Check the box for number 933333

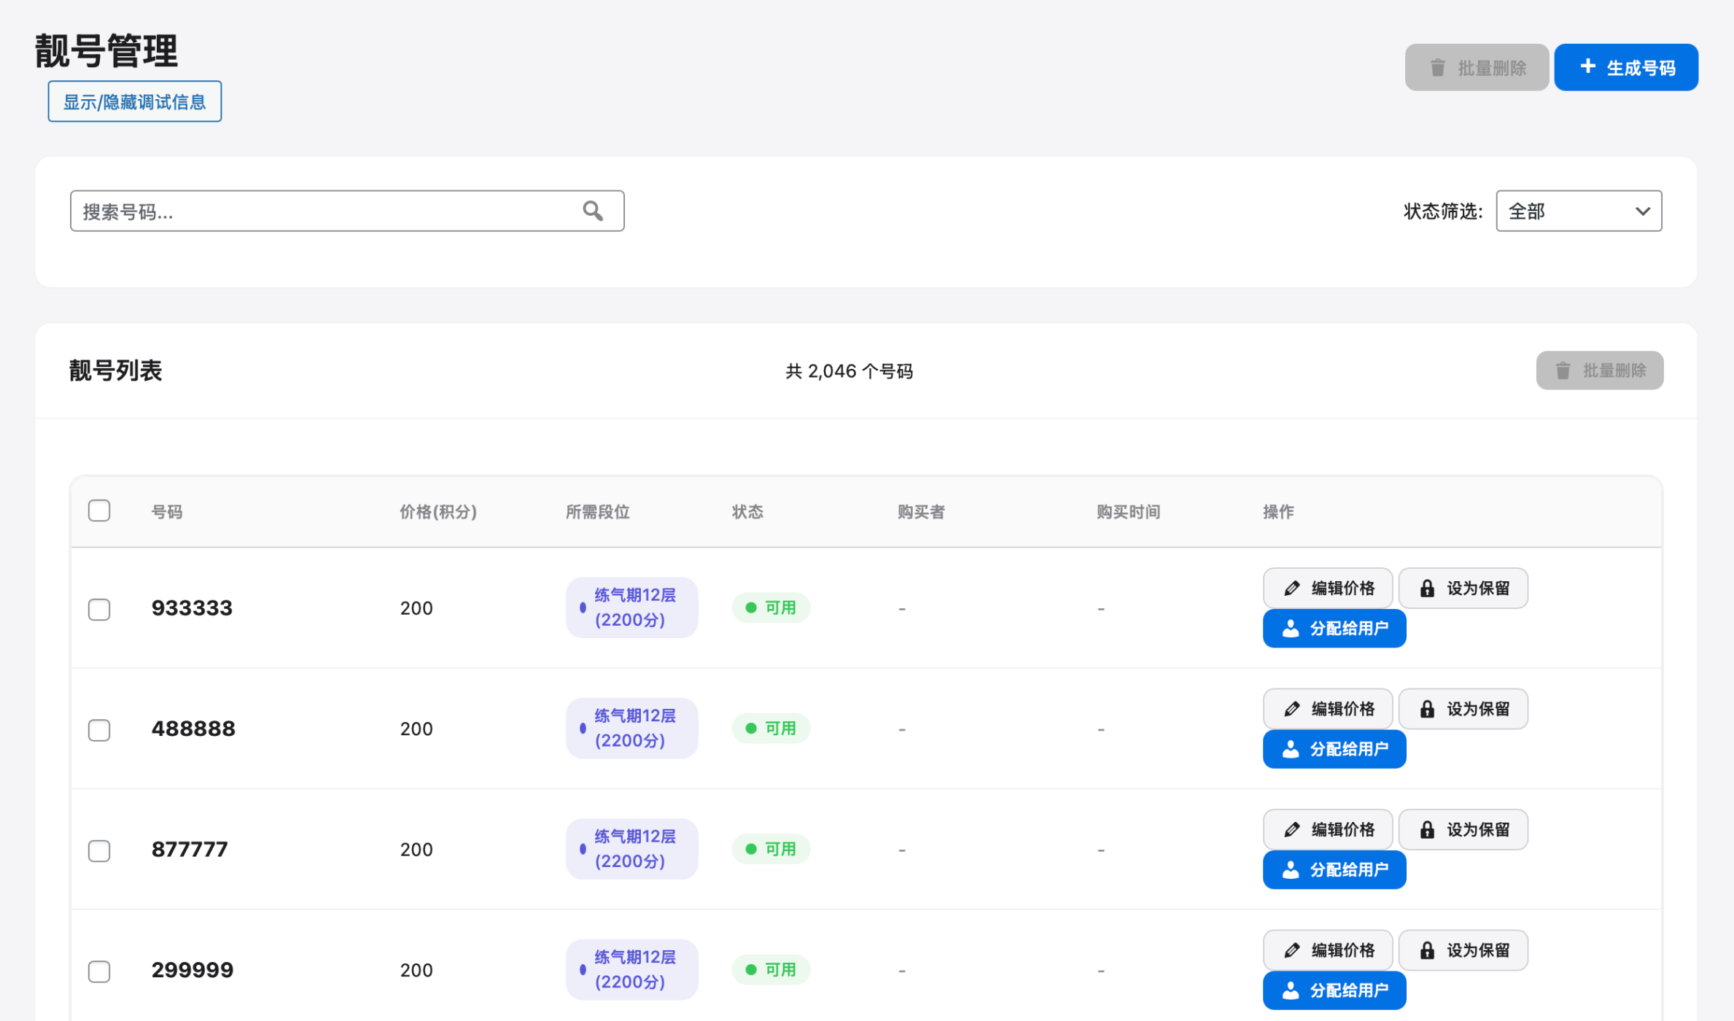[x=99, y=609]
